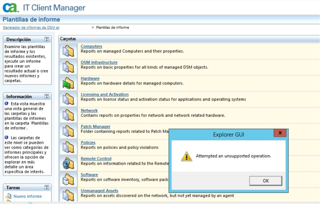Click the Network folder icon

click(68, 115)
